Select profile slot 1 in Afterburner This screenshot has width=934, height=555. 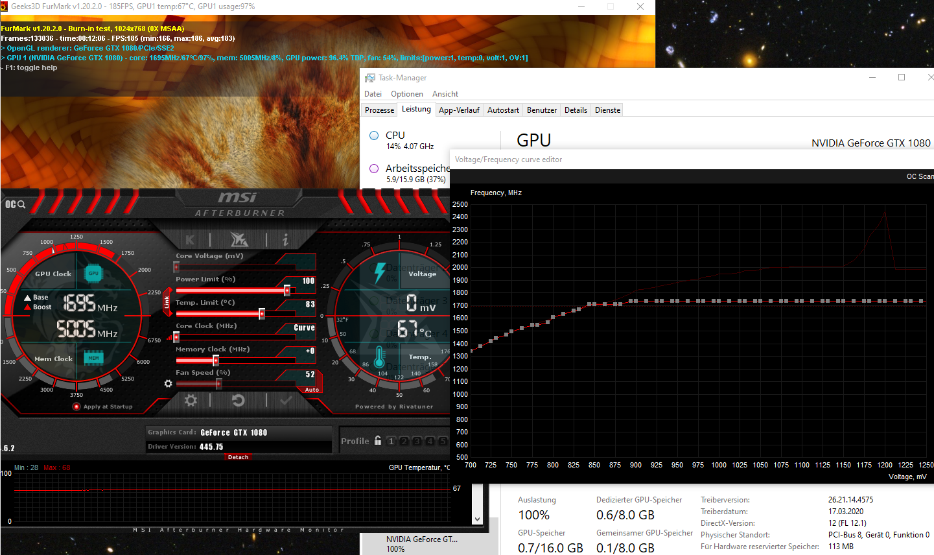(391, 441)
